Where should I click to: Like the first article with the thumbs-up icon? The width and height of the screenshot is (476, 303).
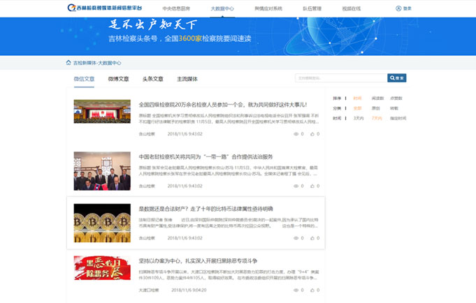pyautogui.click(x=311, y=133)
